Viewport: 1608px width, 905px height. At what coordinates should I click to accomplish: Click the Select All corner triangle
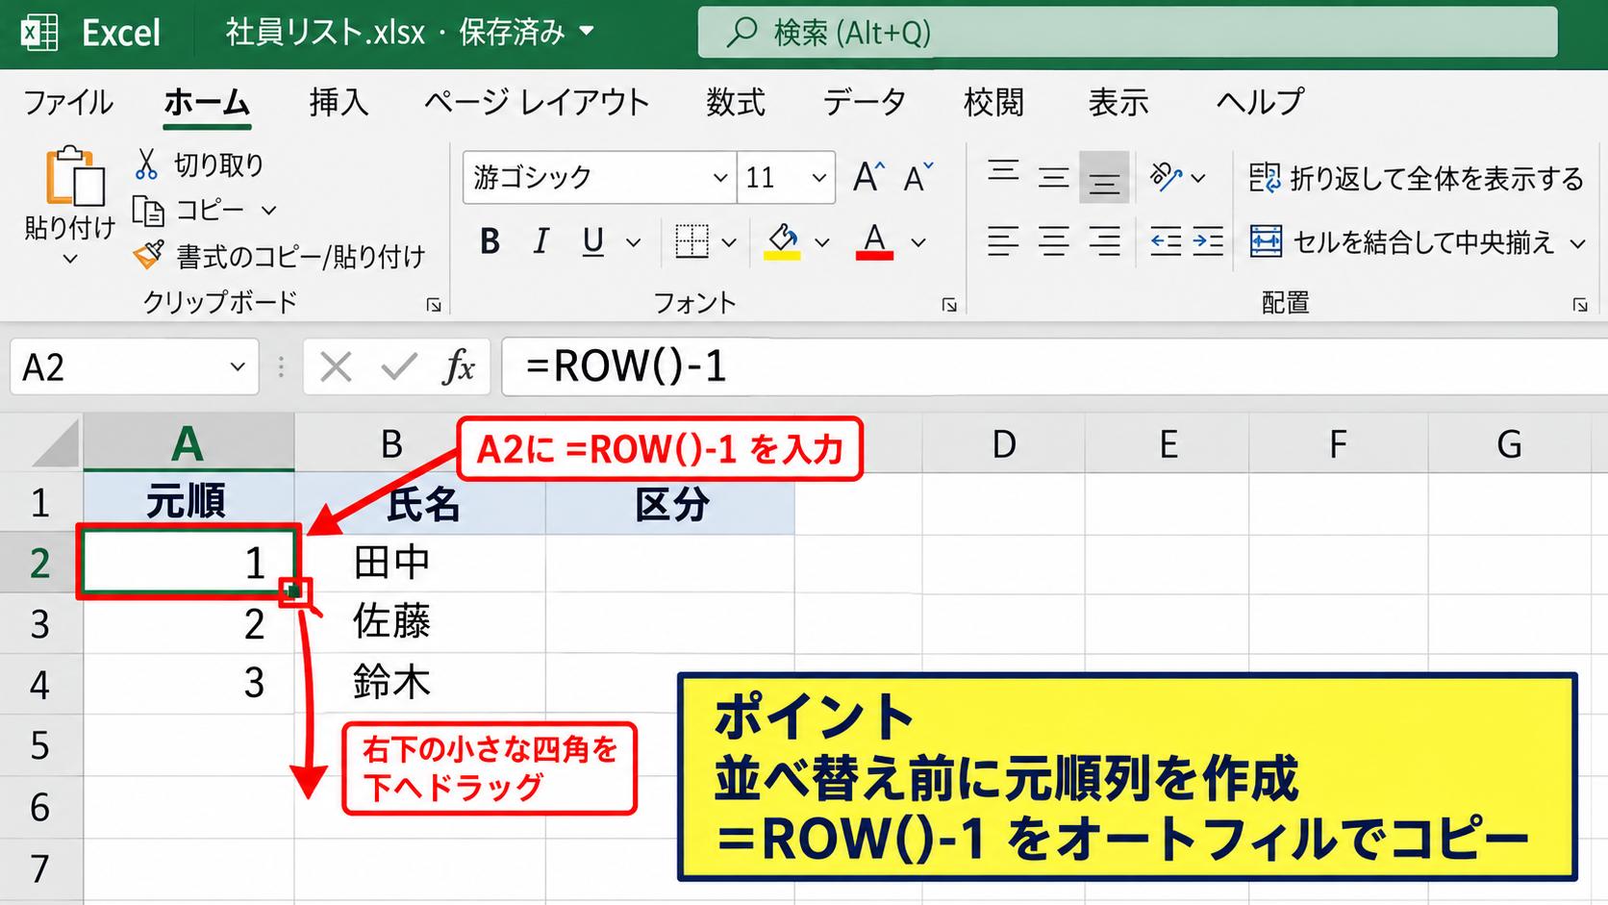tap(54, 444)
